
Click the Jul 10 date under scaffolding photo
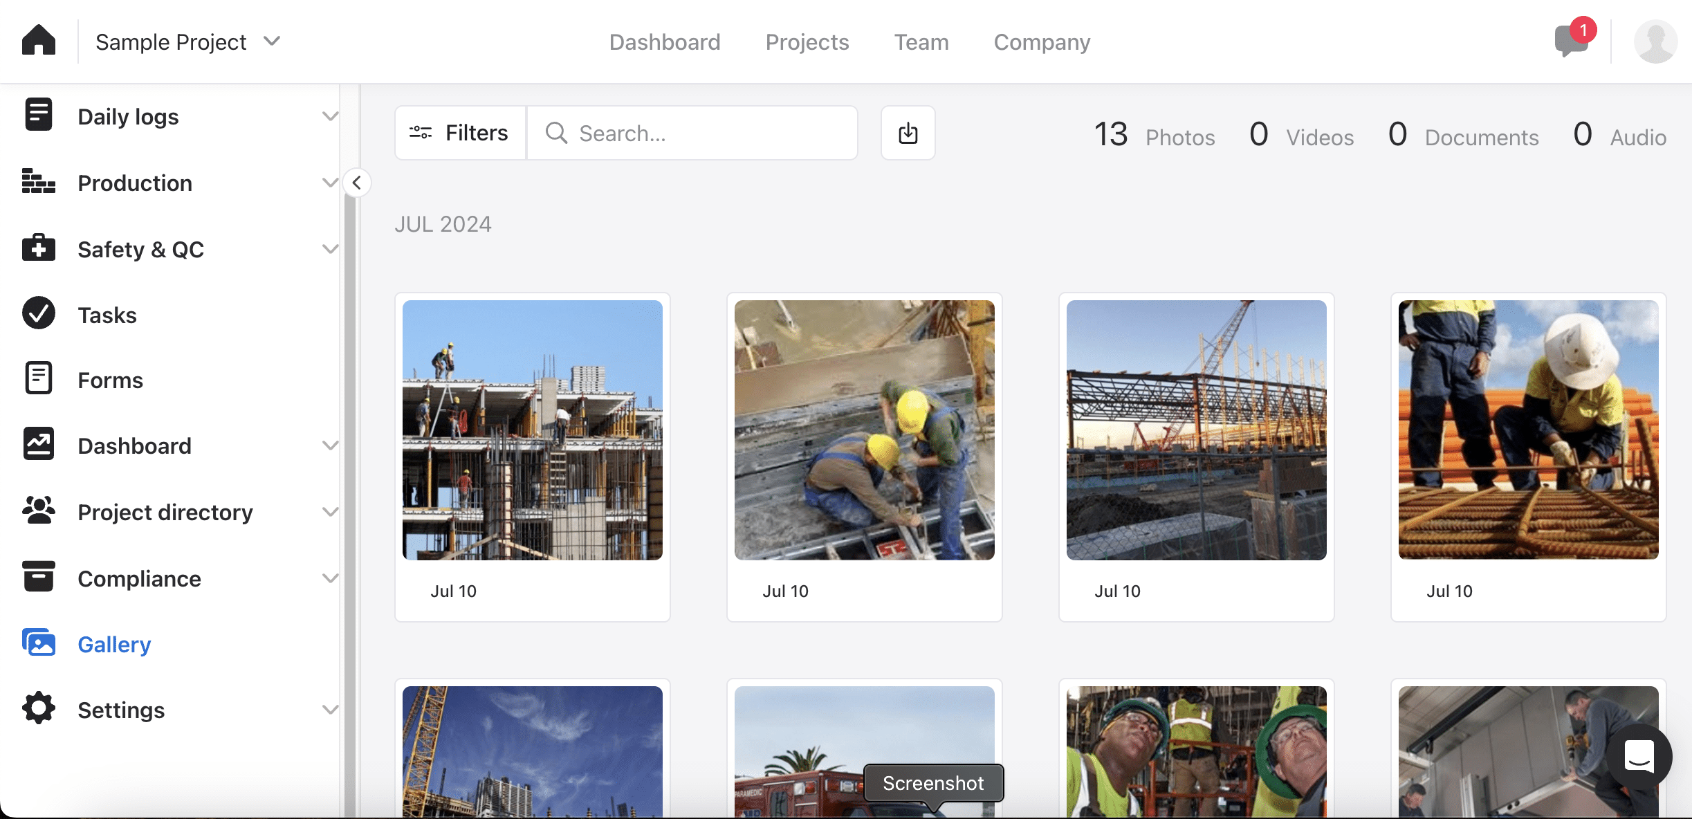[453, 591]
